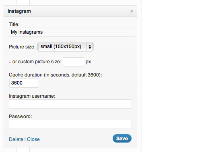Screen dimensions: 208x153
Task: Click the 'Title:' label
Action: pyautogui.click(x=14, y=24)
